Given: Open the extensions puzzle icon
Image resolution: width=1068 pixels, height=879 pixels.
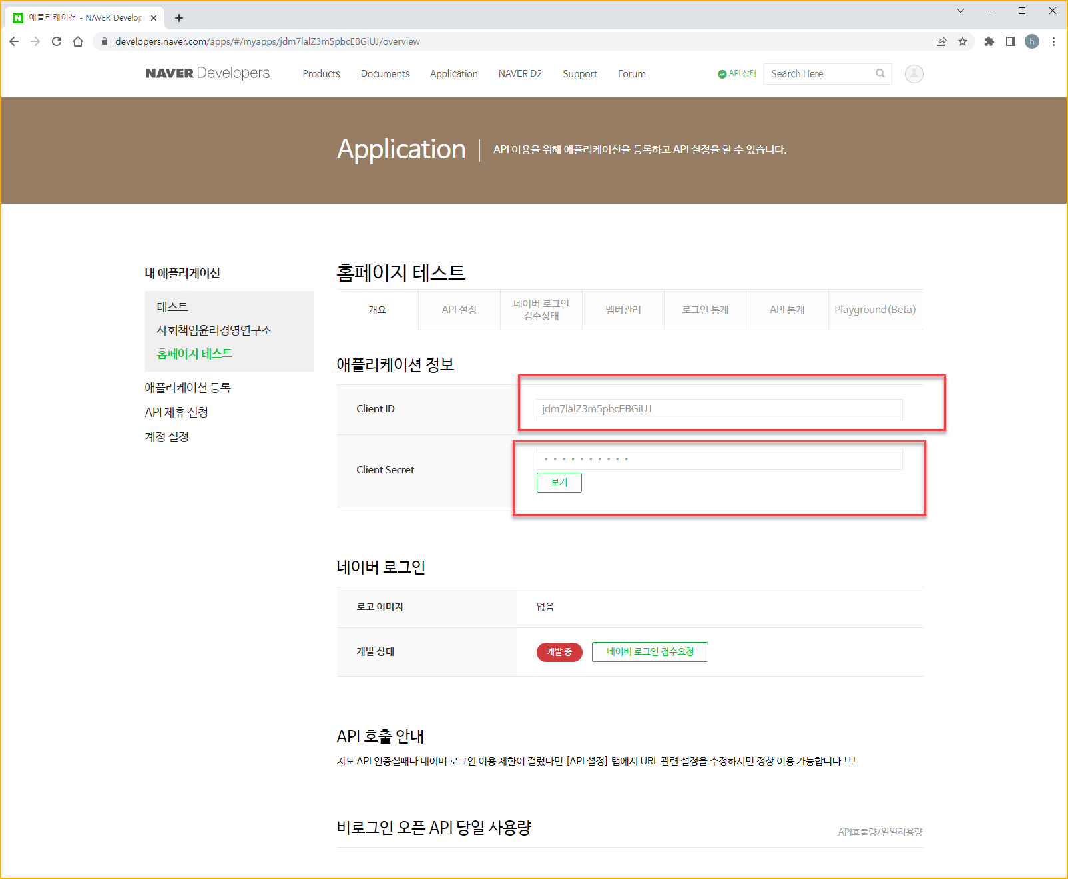Looking at the screenshot, I should point(989,41).
